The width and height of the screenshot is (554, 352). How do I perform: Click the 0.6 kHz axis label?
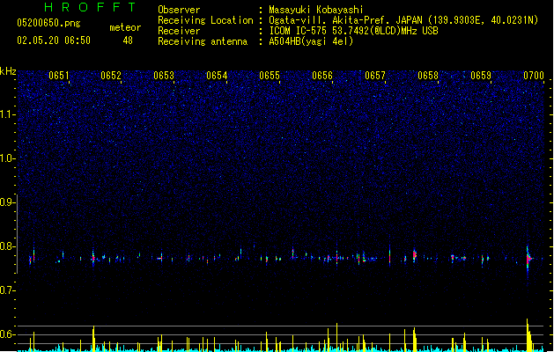tap(8, 334)
